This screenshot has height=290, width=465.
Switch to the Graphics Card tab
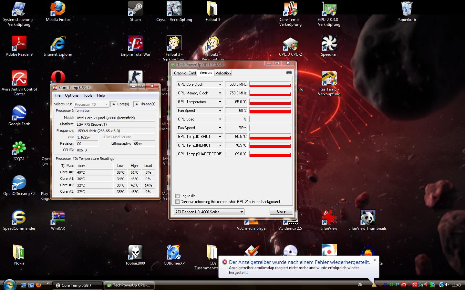[185, 73]
